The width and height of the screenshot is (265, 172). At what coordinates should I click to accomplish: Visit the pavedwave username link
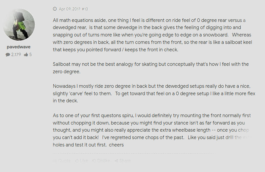[x=19, y=47]
